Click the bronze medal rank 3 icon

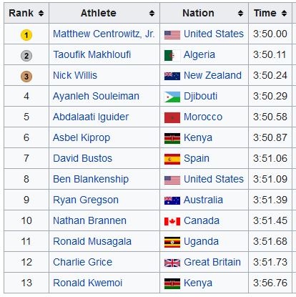coord(26,77)
